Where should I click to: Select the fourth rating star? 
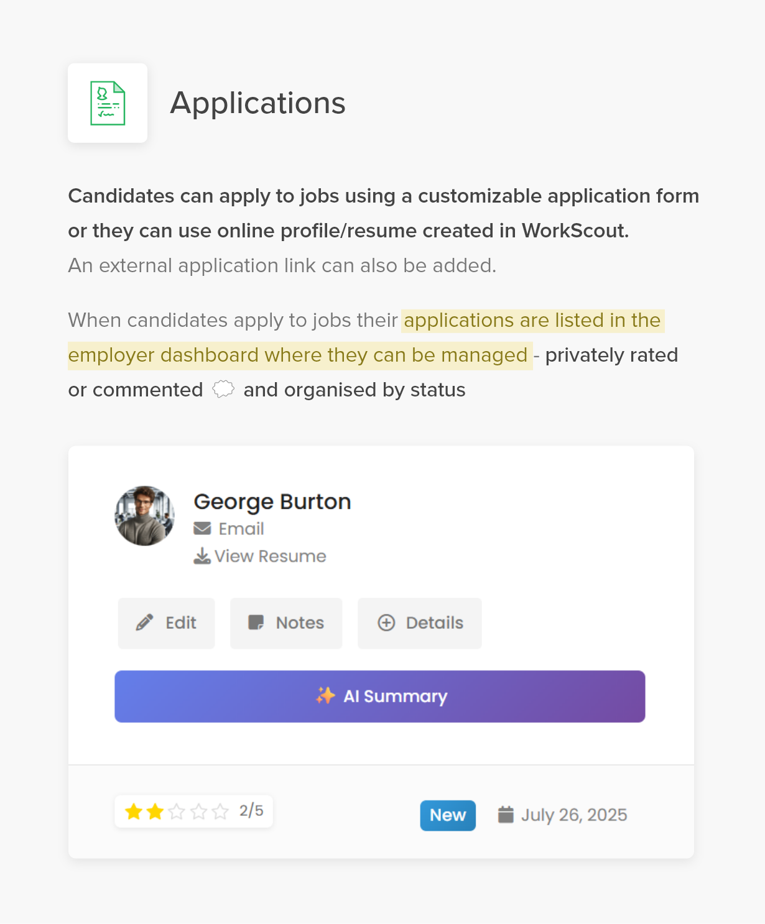(198, 812)
